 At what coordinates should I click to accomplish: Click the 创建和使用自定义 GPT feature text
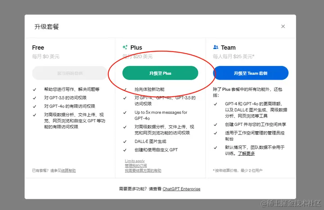[x=156, y=150]
